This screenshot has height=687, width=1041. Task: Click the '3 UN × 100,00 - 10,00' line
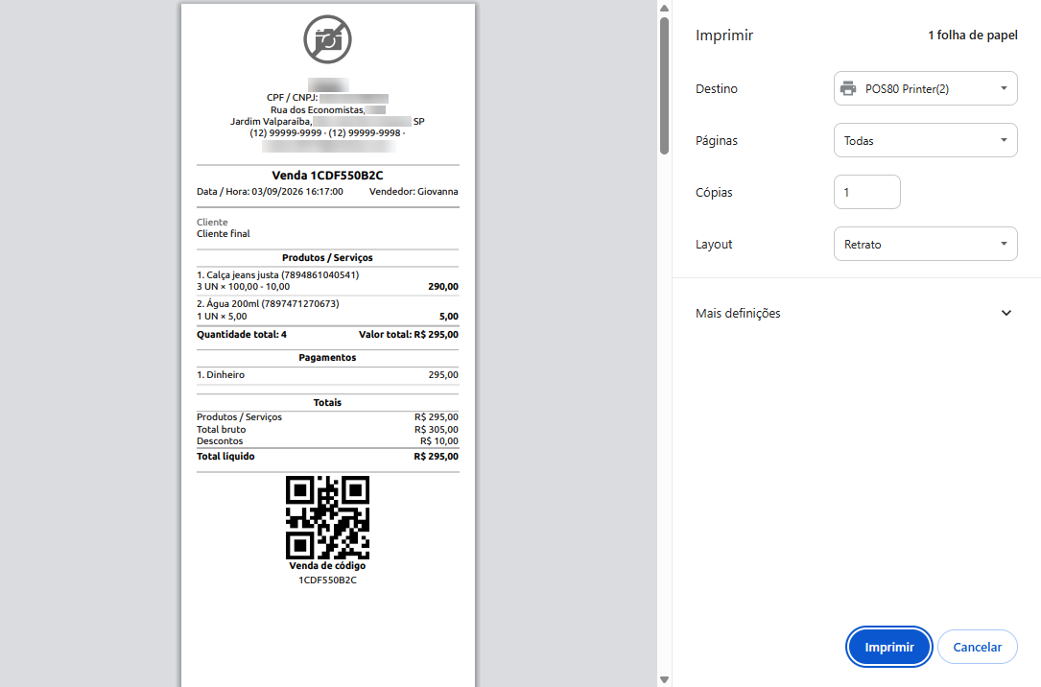243,287
